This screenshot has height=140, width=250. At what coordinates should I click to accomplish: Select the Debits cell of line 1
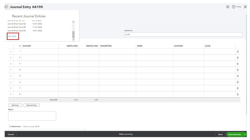click(68, 51)
